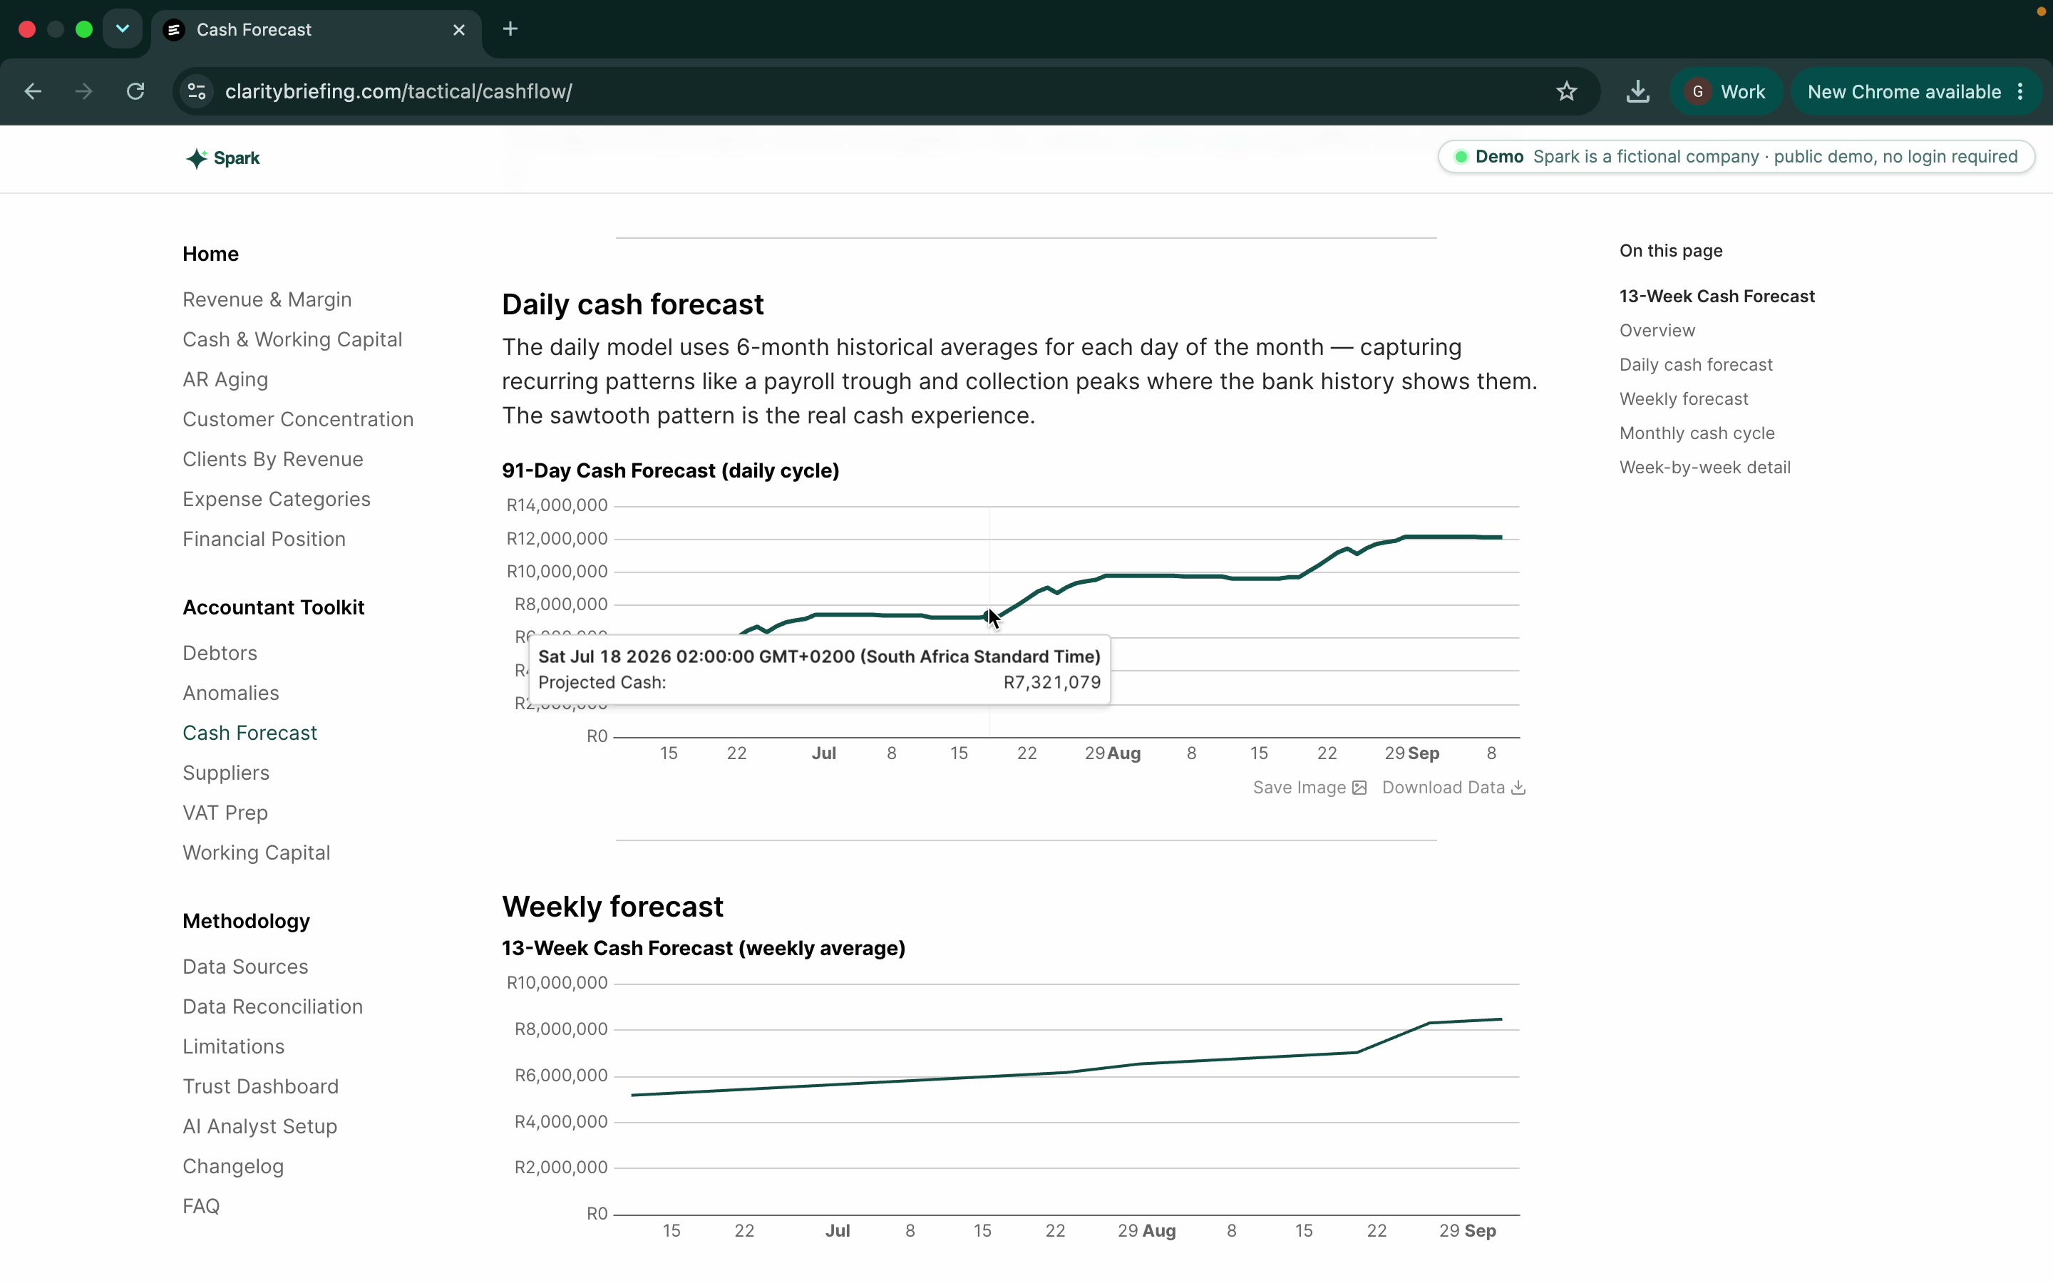Open the tab search dropdown chevron
The width and height of the screenshot is (2053, 1283).
[122, 29]
